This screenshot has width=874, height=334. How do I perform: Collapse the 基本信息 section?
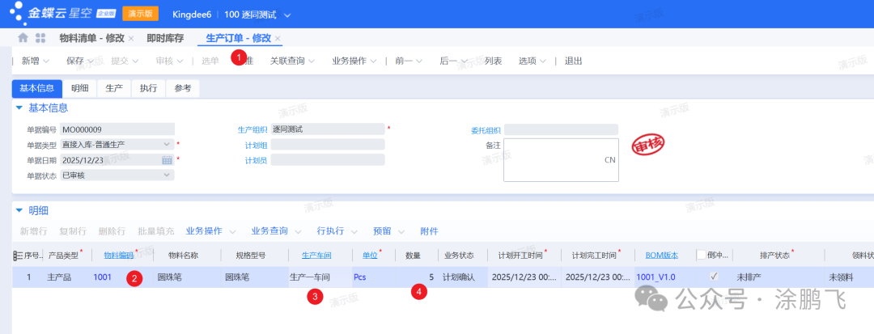[x=19, y=108]
